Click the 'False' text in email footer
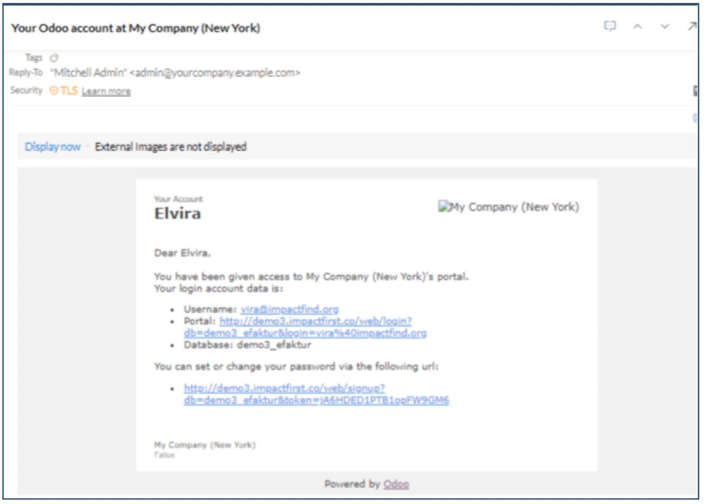 pos(165,455)
